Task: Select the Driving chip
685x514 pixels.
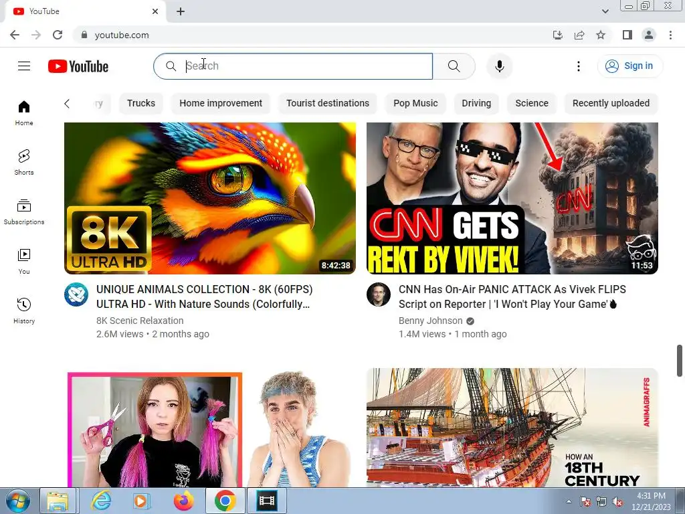Action: 476,103
